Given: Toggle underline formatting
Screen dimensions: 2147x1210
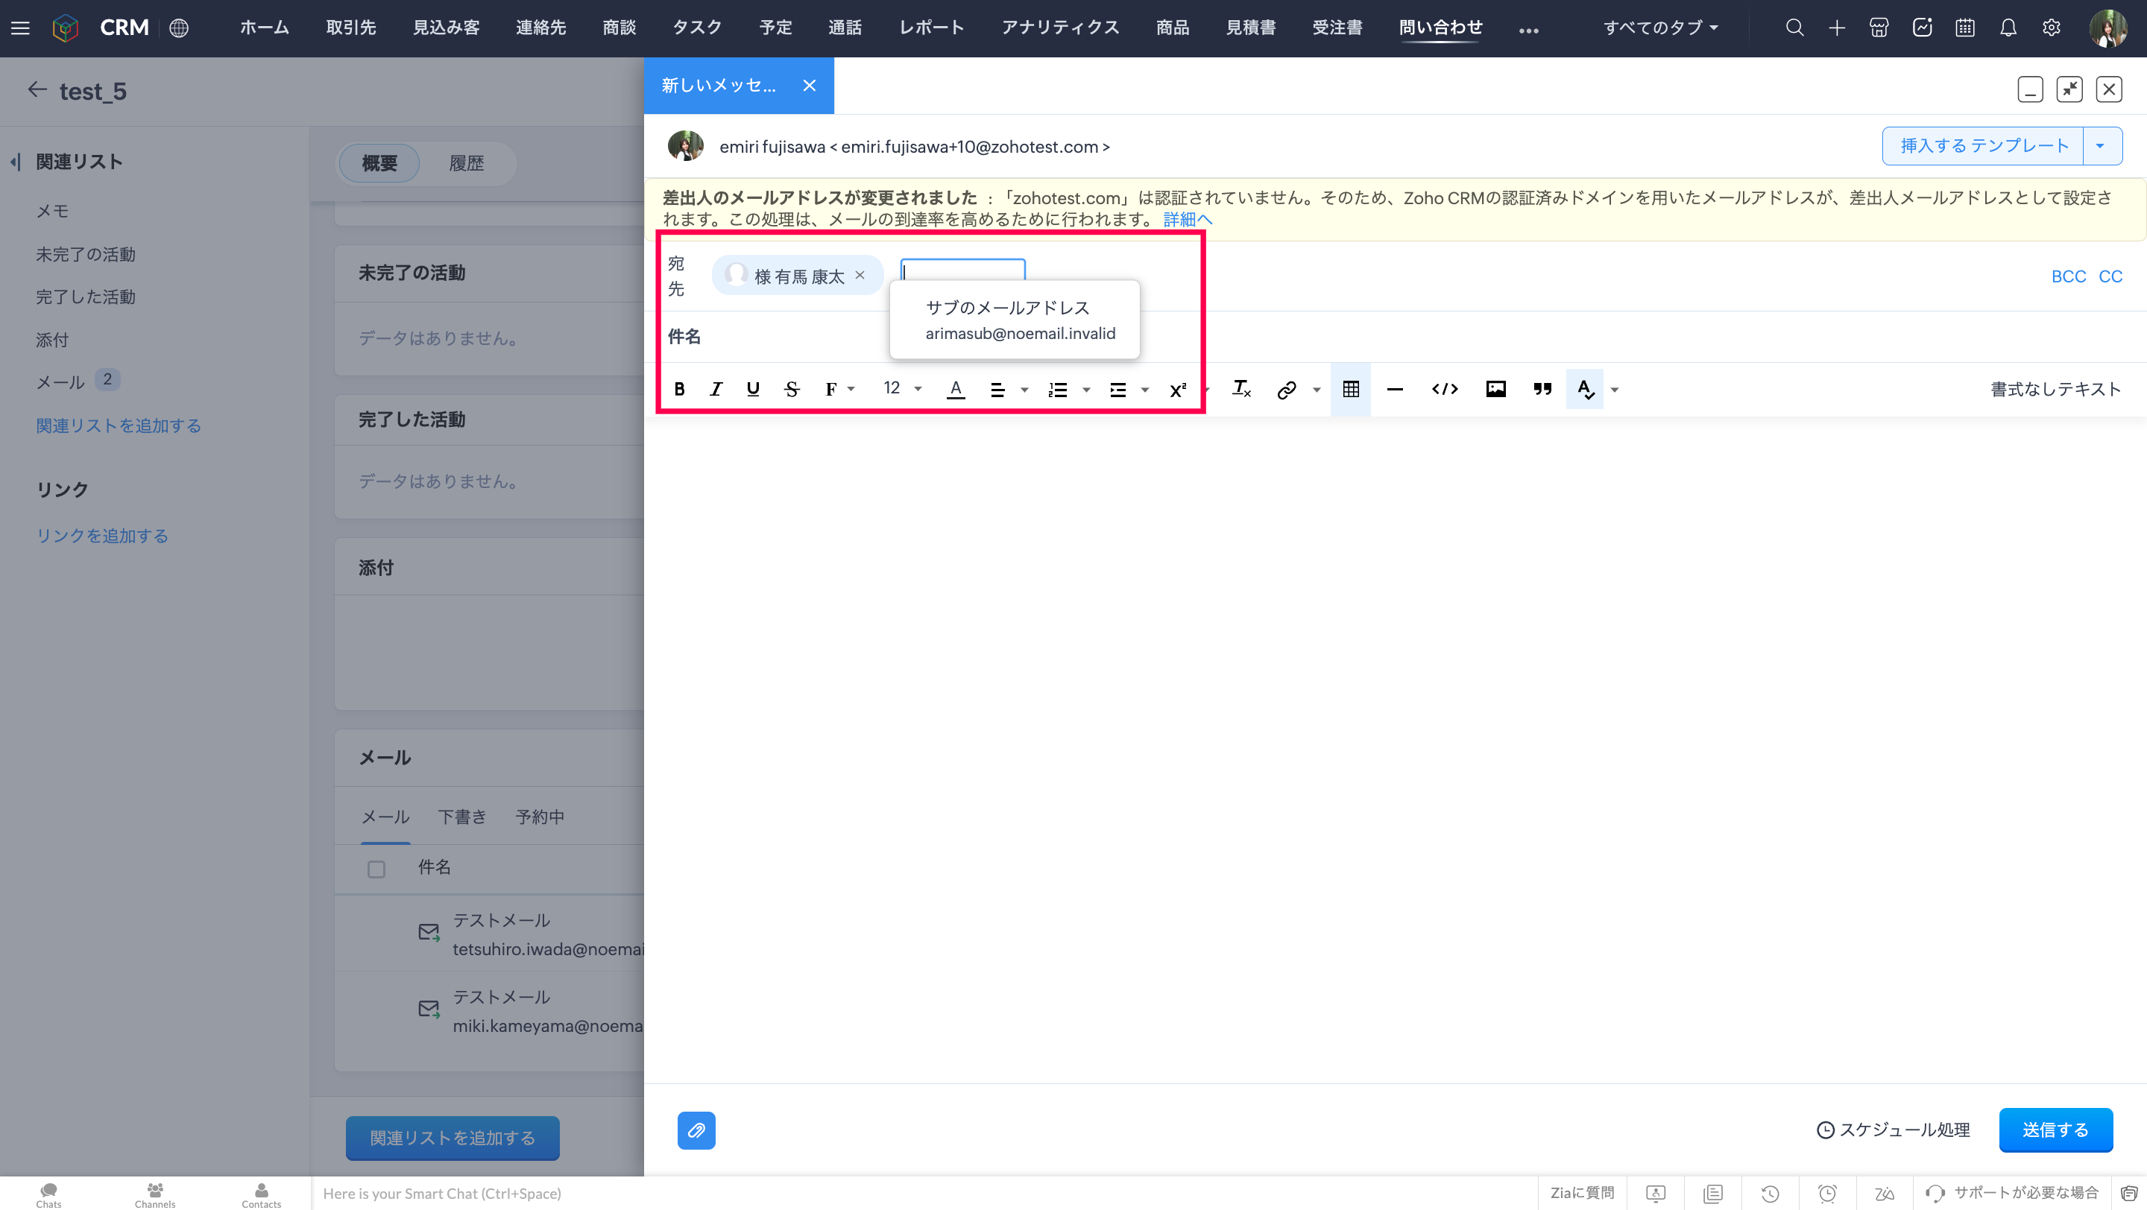Looking at the screenshot, I should pos(753,389).
